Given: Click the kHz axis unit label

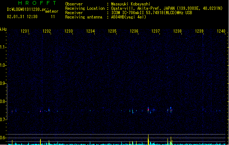Looking at the screenshot, I should 3,29.
